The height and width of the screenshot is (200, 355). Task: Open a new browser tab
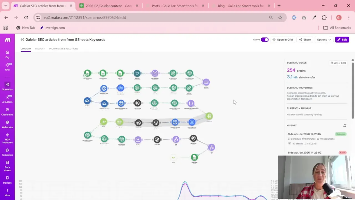[x=279, y=6]
